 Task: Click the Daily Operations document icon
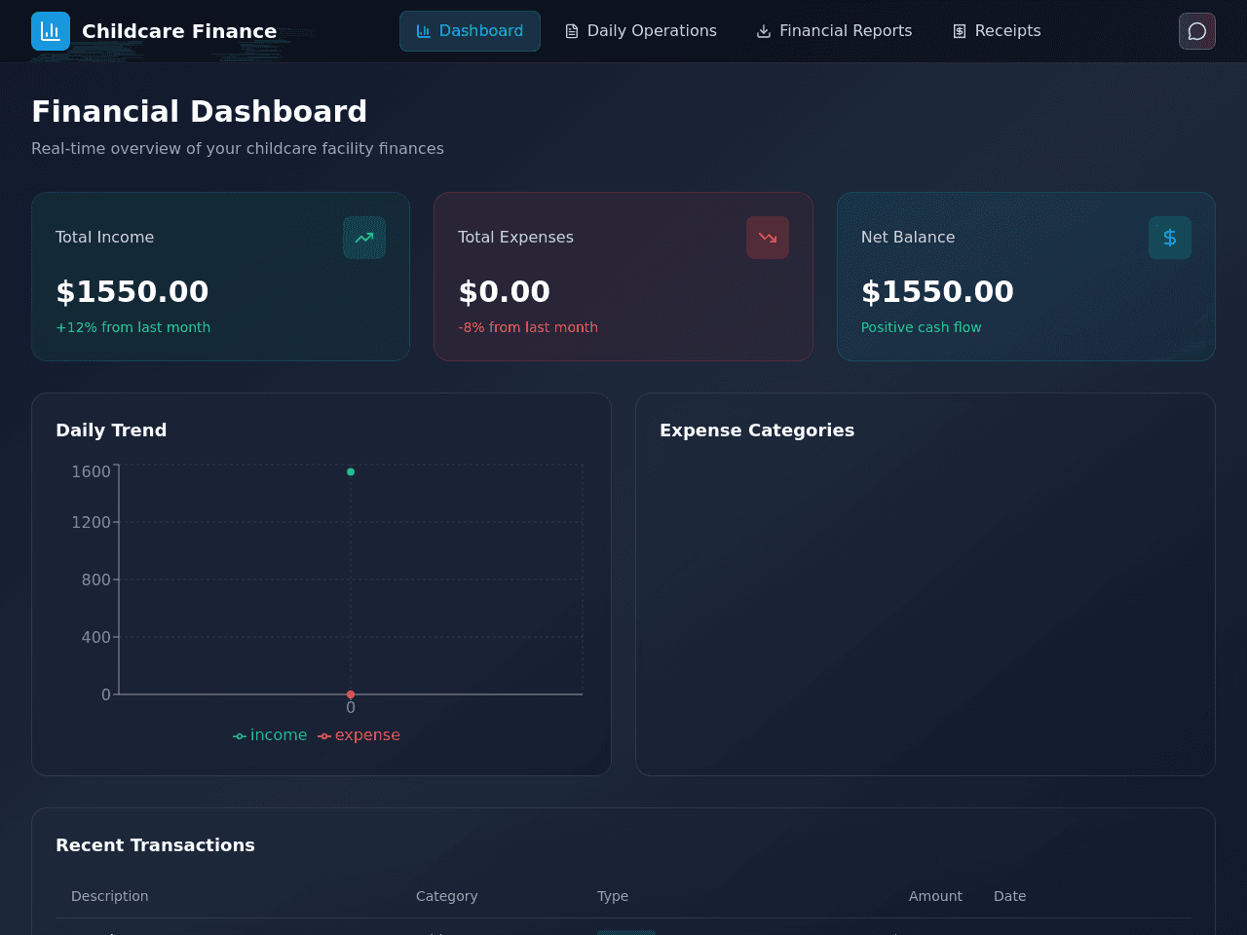point(572,31)
